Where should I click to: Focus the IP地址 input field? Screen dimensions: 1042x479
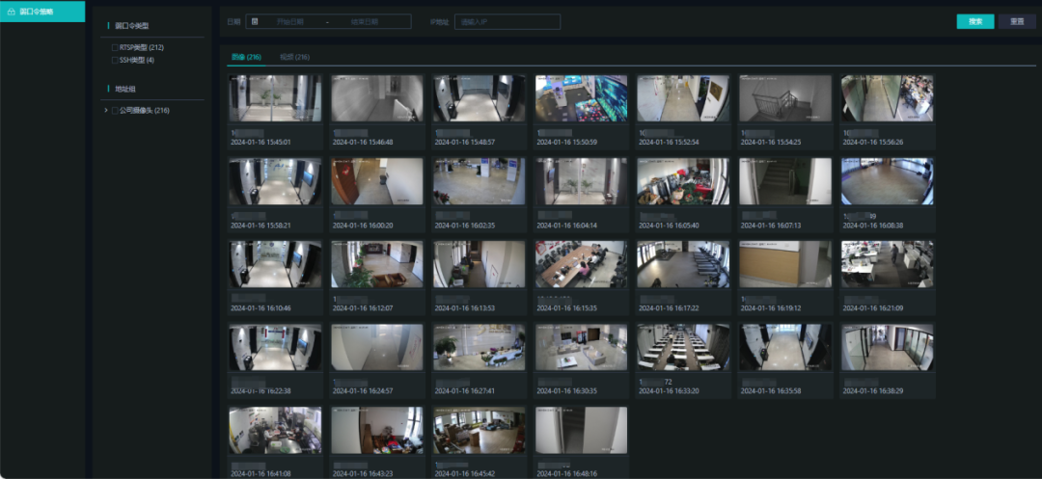pyautogui.click(x=507, y=21)
